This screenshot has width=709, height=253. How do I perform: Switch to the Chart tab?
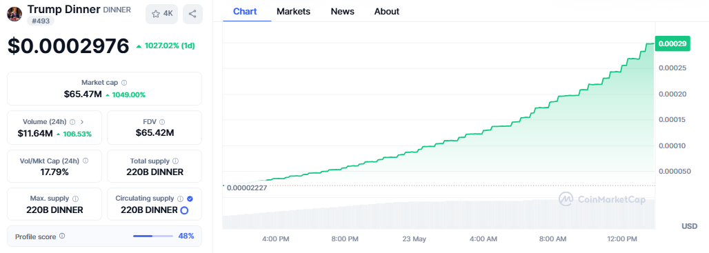pos(245,11)
